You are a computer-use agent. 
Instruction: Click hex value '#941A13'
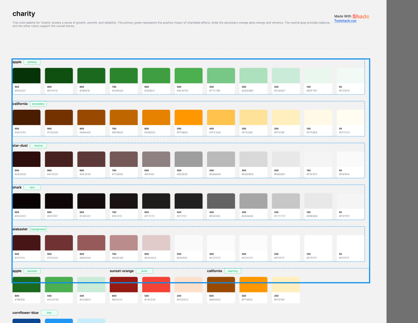pos(117,300)
